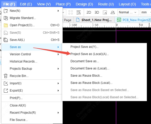Switch to Sheet_1.New Proj tab
151x124 pixels.
[94, 20]
